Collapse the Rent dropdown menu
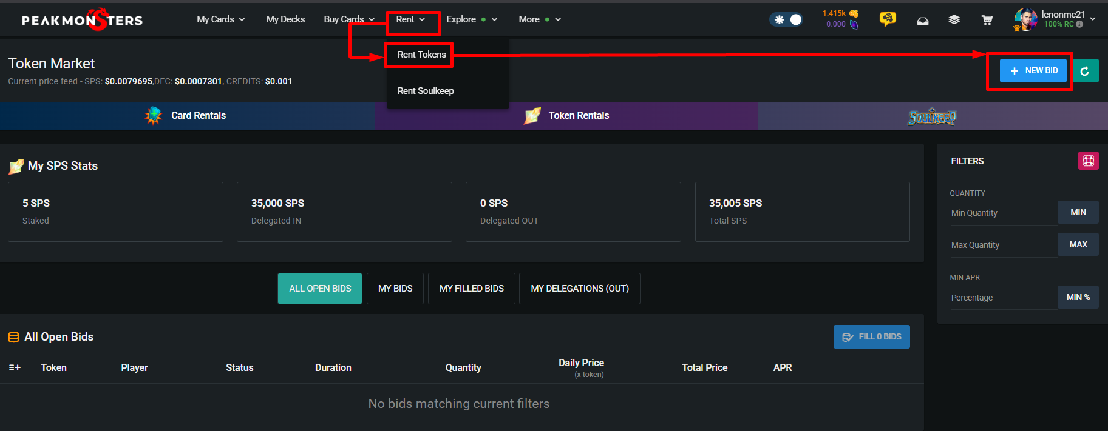 pyautogui.click(x=410, y=19)
